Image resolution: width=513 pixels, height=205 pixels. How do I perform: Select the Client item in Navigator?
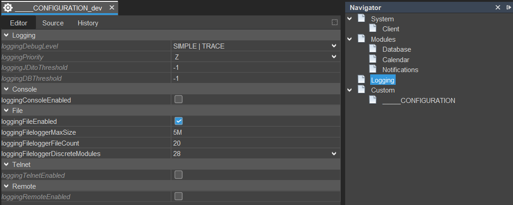pyautogui.click(x=391, y=29)
